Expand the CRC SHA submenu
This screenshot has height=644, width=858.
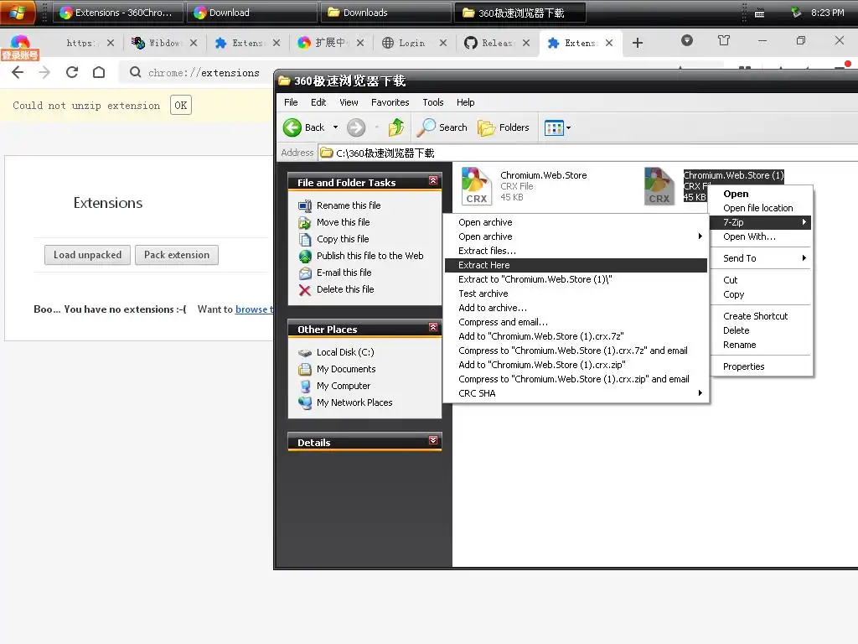pyautogui.click(x=575, y=393)
